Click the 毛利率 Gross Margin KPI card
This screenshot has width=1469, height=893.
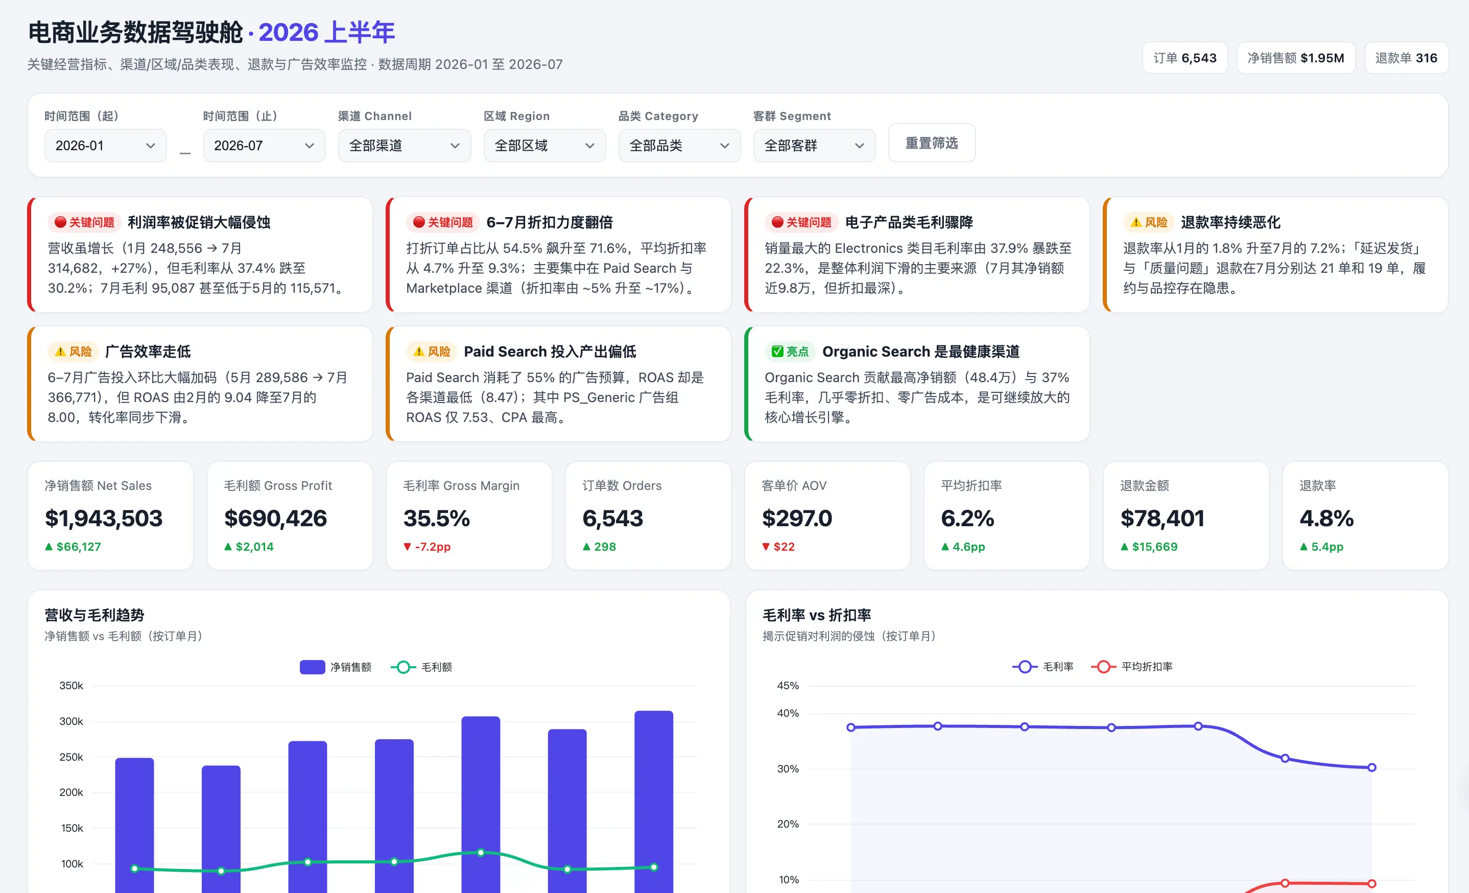(x=468, y=515)
